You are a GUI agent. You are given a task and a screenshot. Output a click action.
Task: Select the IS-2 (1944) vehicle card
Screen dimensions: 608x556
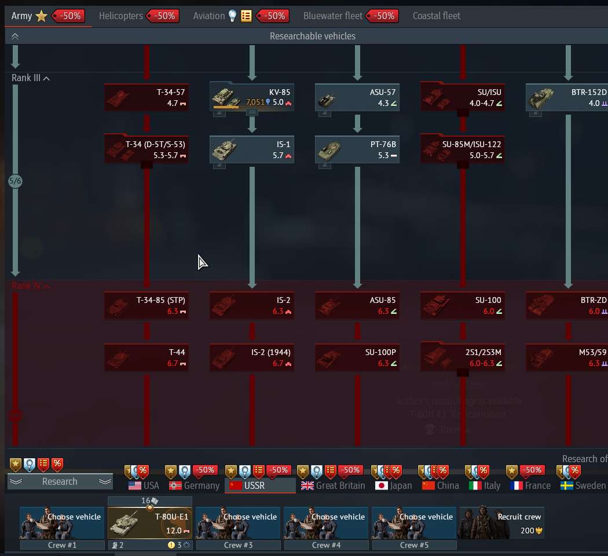pyautogui.click(x=252, y=357)
